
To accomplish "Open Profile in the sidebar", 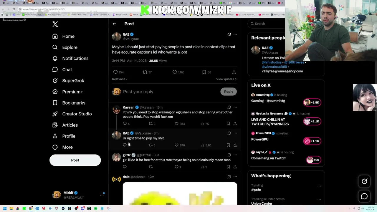I will click(64, 136).
